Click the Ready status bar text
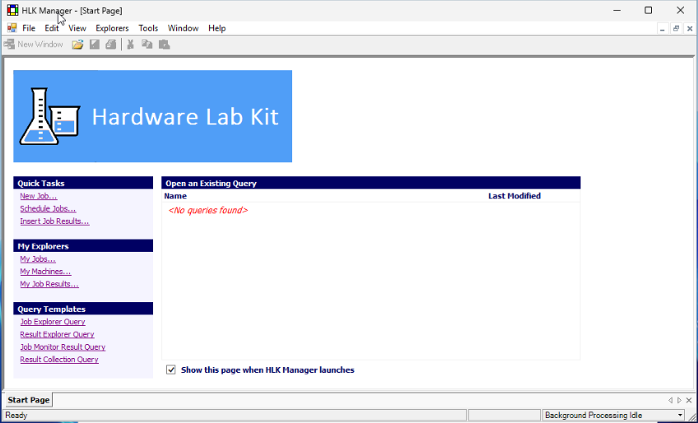 pyautogui.click(x=16, y=416)
